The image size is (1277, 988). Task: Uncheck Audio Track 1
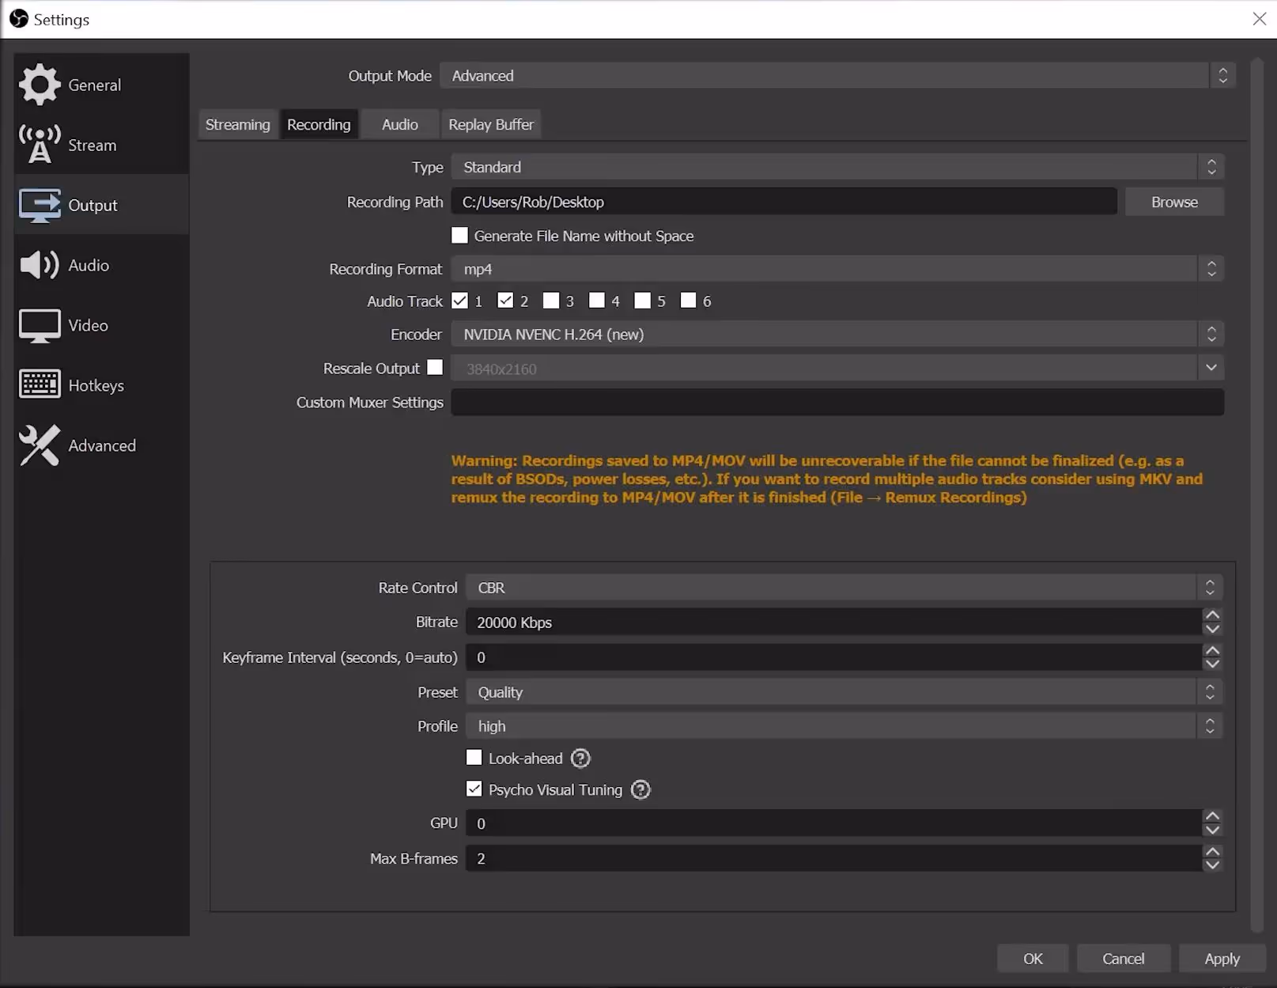[459, 301]
